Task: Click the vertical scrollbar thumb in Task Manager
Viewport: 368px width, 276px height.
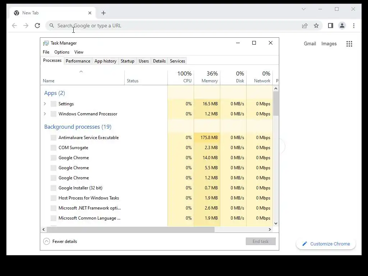Action: coord(276,103)
